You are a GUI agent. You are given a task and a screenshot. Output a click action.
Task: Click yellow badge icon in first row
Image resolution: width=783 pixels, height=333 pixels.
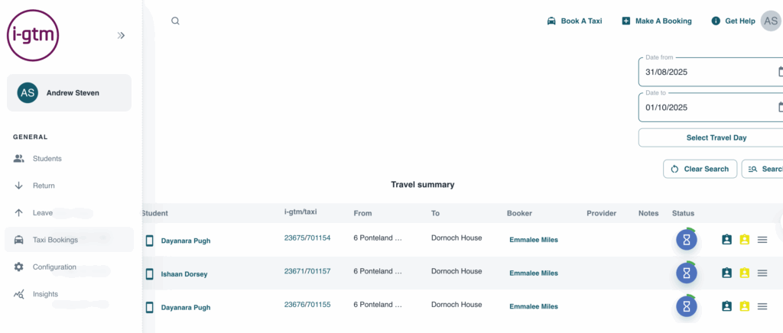click(x=745, y=240)
